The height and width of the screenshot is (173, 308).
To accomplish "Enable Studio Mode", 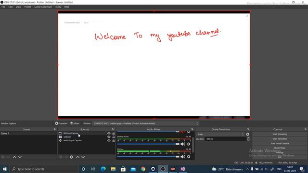I will (x=280, y=148).
